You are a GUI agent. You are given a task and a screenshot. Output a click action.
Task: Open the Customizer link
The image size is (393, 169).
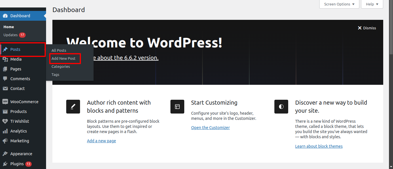[210, 128]
